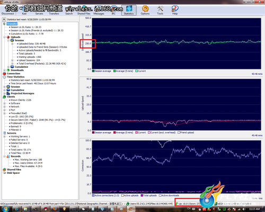Click the Time Statistics clock icon

tap(4, 77)
